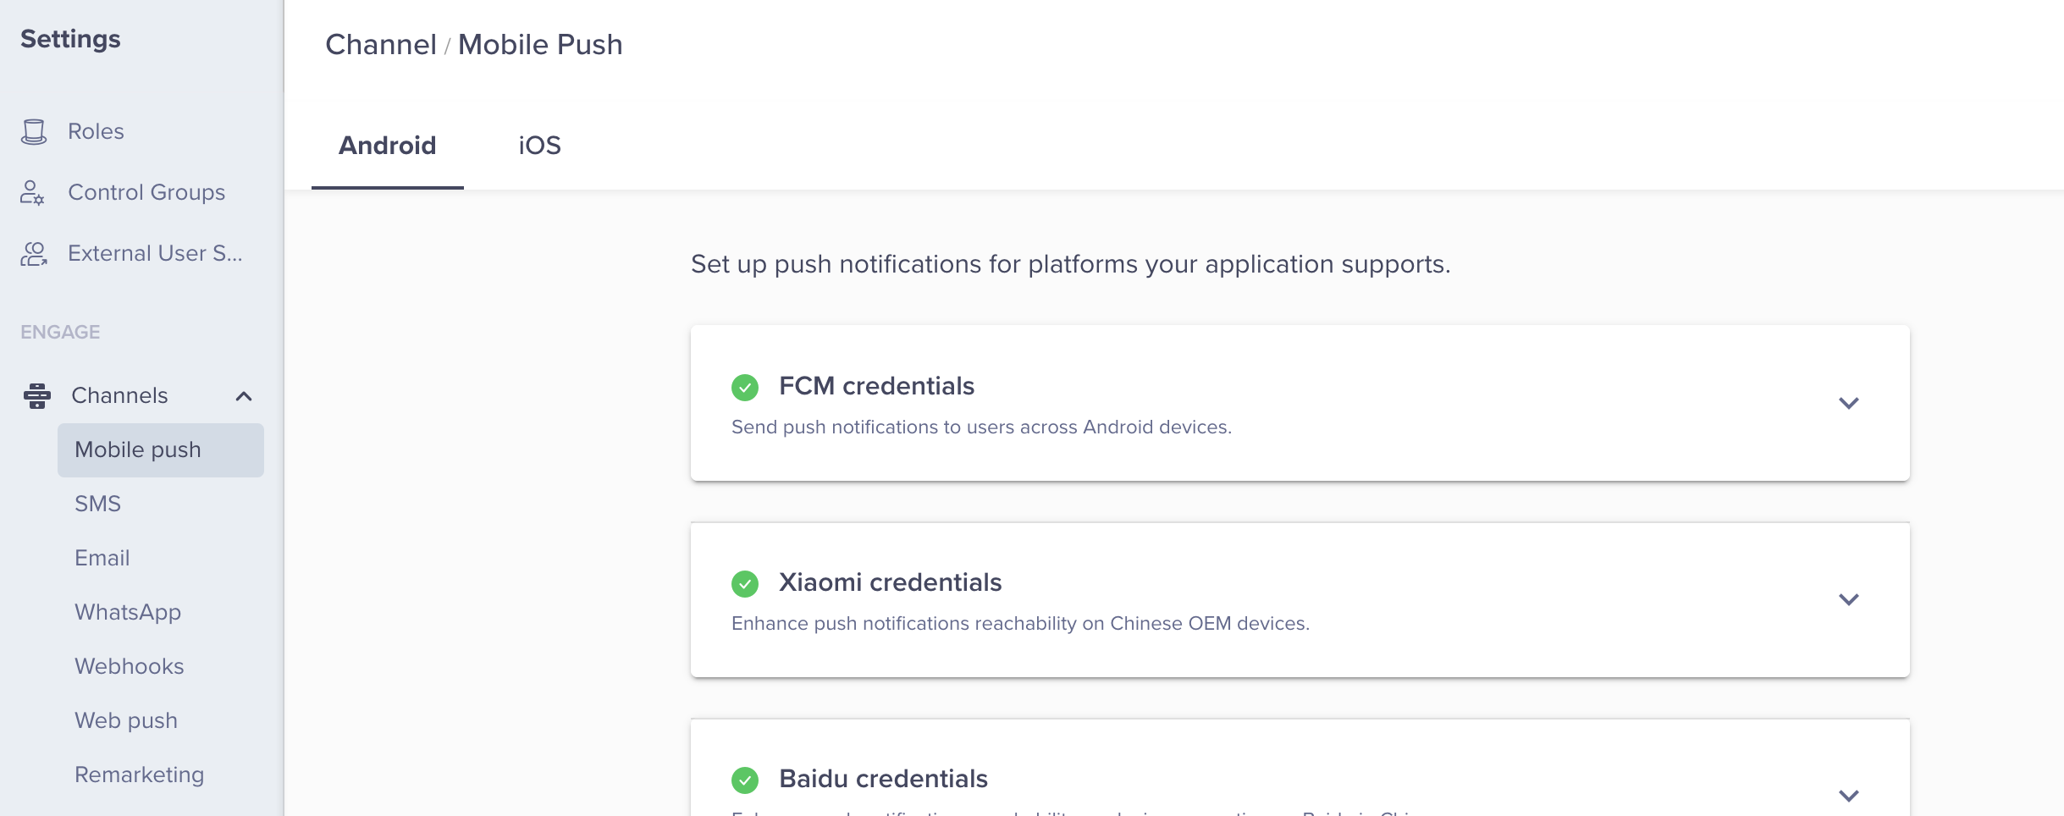Image resolution: width=2064 pixels, height=816 pixels.
Task: Click the green checkmark beside Xiaomi credentials
Action: point(744,583)
